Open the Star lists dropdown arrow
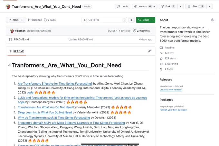This screenshot has width=219, height=146. 210,6
